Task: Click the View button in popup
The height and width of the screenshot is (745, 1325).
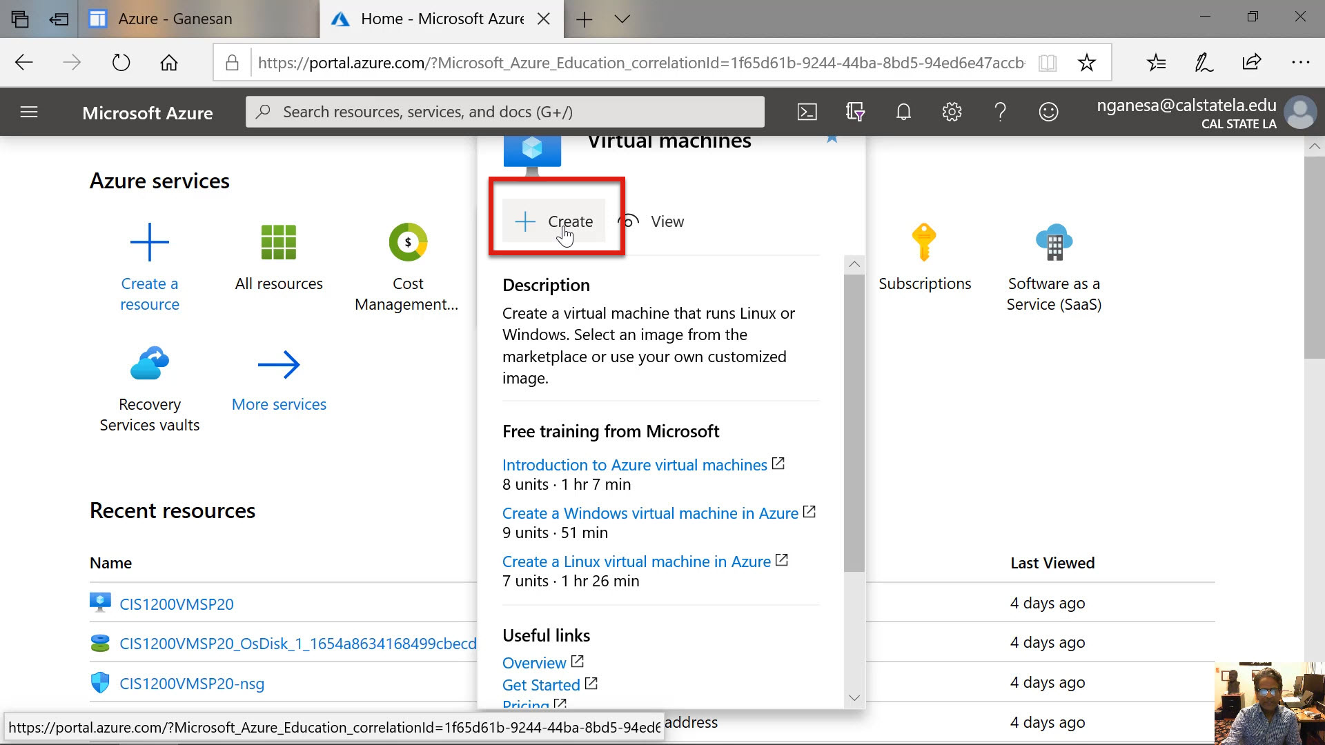Action: (652, 221)
